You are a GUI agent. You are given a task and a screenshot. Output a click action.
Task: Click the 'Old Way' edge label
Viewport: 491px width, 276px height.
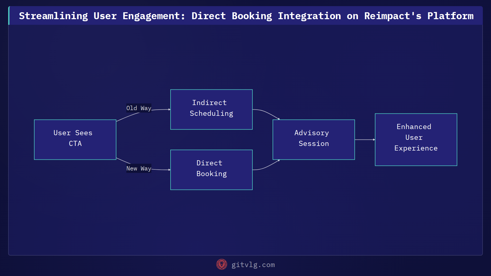tap(139, 108)
